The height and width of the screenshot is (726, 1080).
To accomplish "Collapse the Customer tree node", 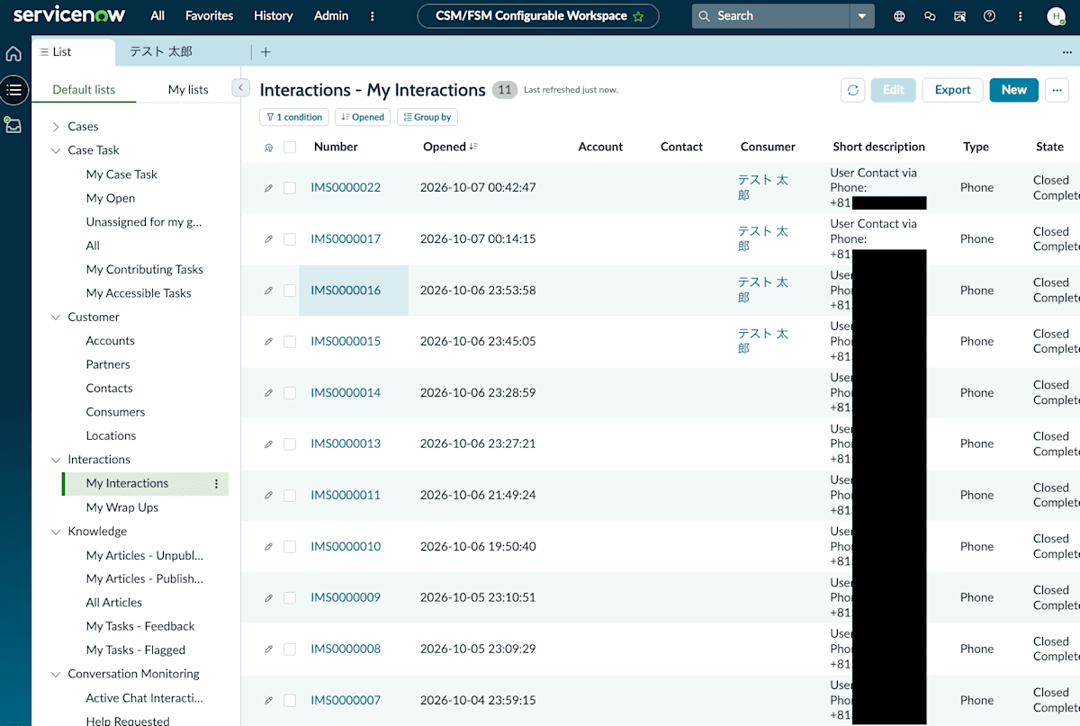I will (x=56, y=317).
